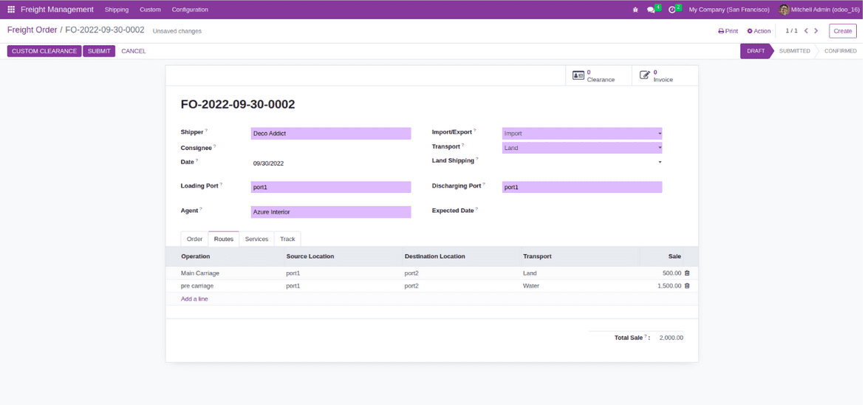Click the Custom Clearance button
Viewport: 865px width, 405px height.
tap(44, 51)
